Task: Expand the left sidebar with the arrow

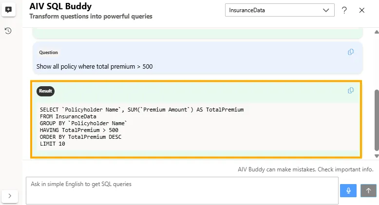Action: [x=10, y=196]
